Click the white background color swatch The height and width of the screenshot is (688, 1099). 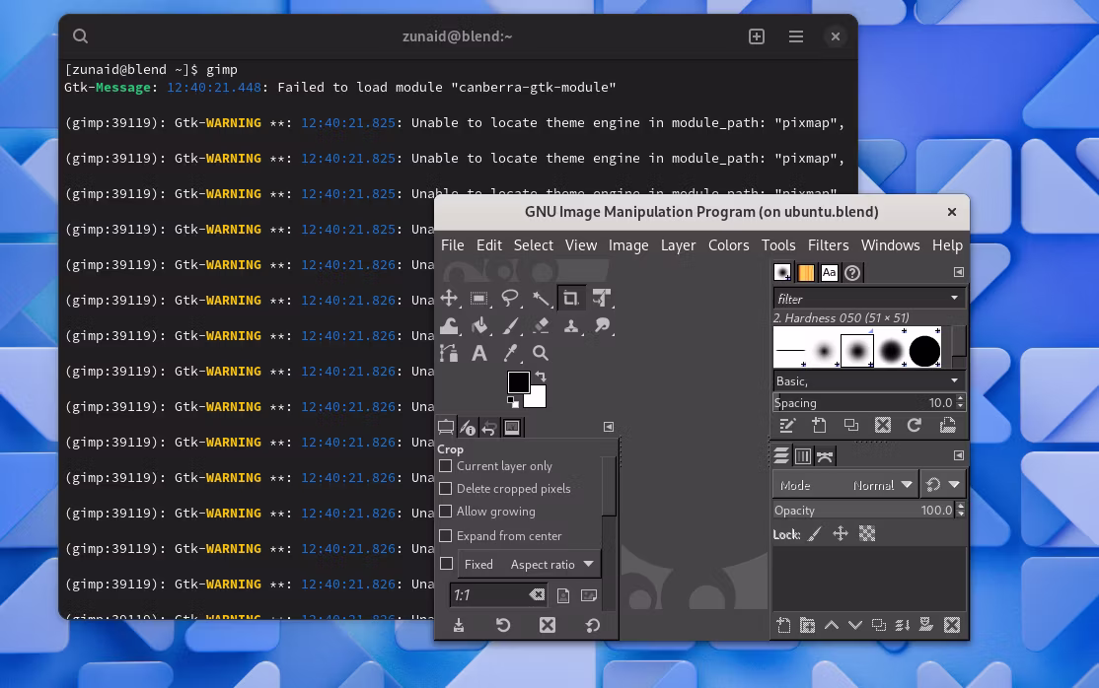click(537, 399)
